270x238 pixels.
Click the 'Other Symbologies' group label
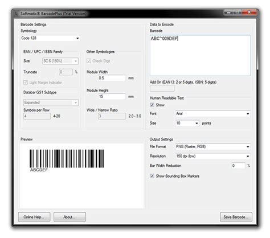pyautogui.click(x=100, y=52)
